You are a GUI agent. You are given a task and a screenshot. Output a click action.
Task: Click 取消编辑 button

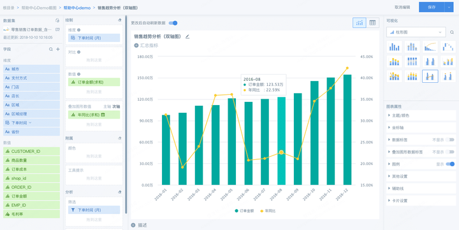click(402, 7)
